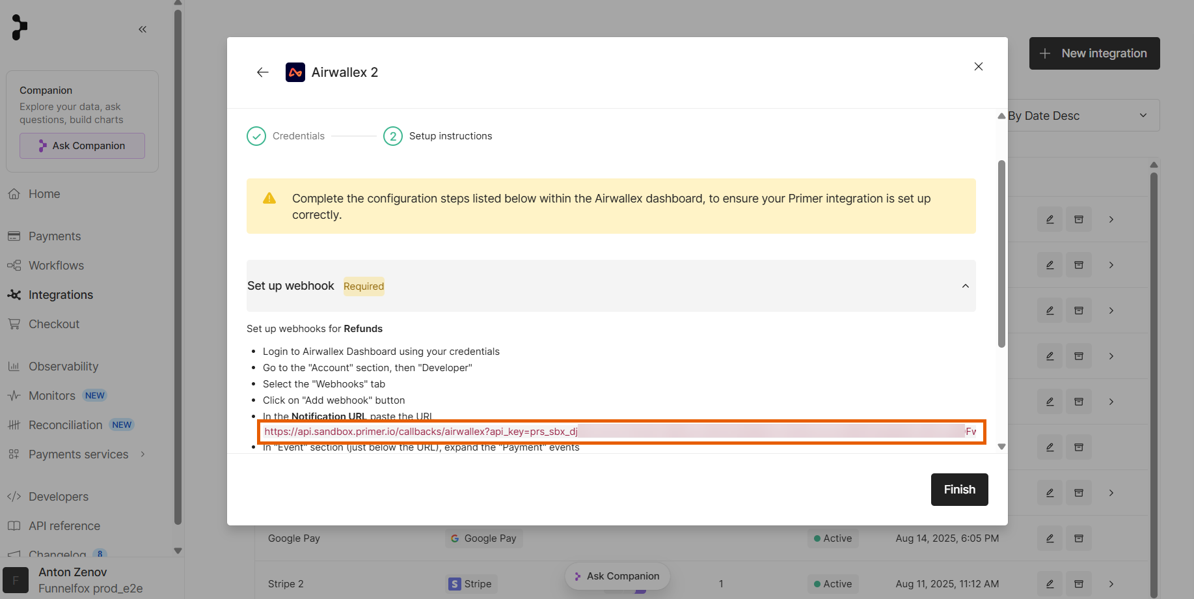Collapse the sidebar with double-chevron icon
Screen dimensions: 1194x599
click(142, 29)
